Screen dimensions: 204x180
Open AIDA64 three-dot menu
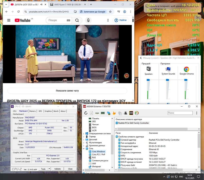[x=197, y=113]
